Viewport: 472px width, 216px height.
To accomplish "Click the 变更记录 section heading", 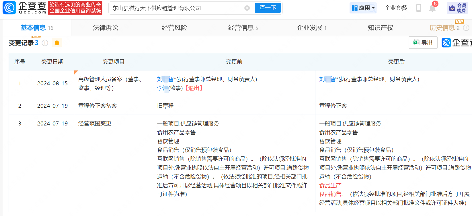I will (x=21, y=43).
